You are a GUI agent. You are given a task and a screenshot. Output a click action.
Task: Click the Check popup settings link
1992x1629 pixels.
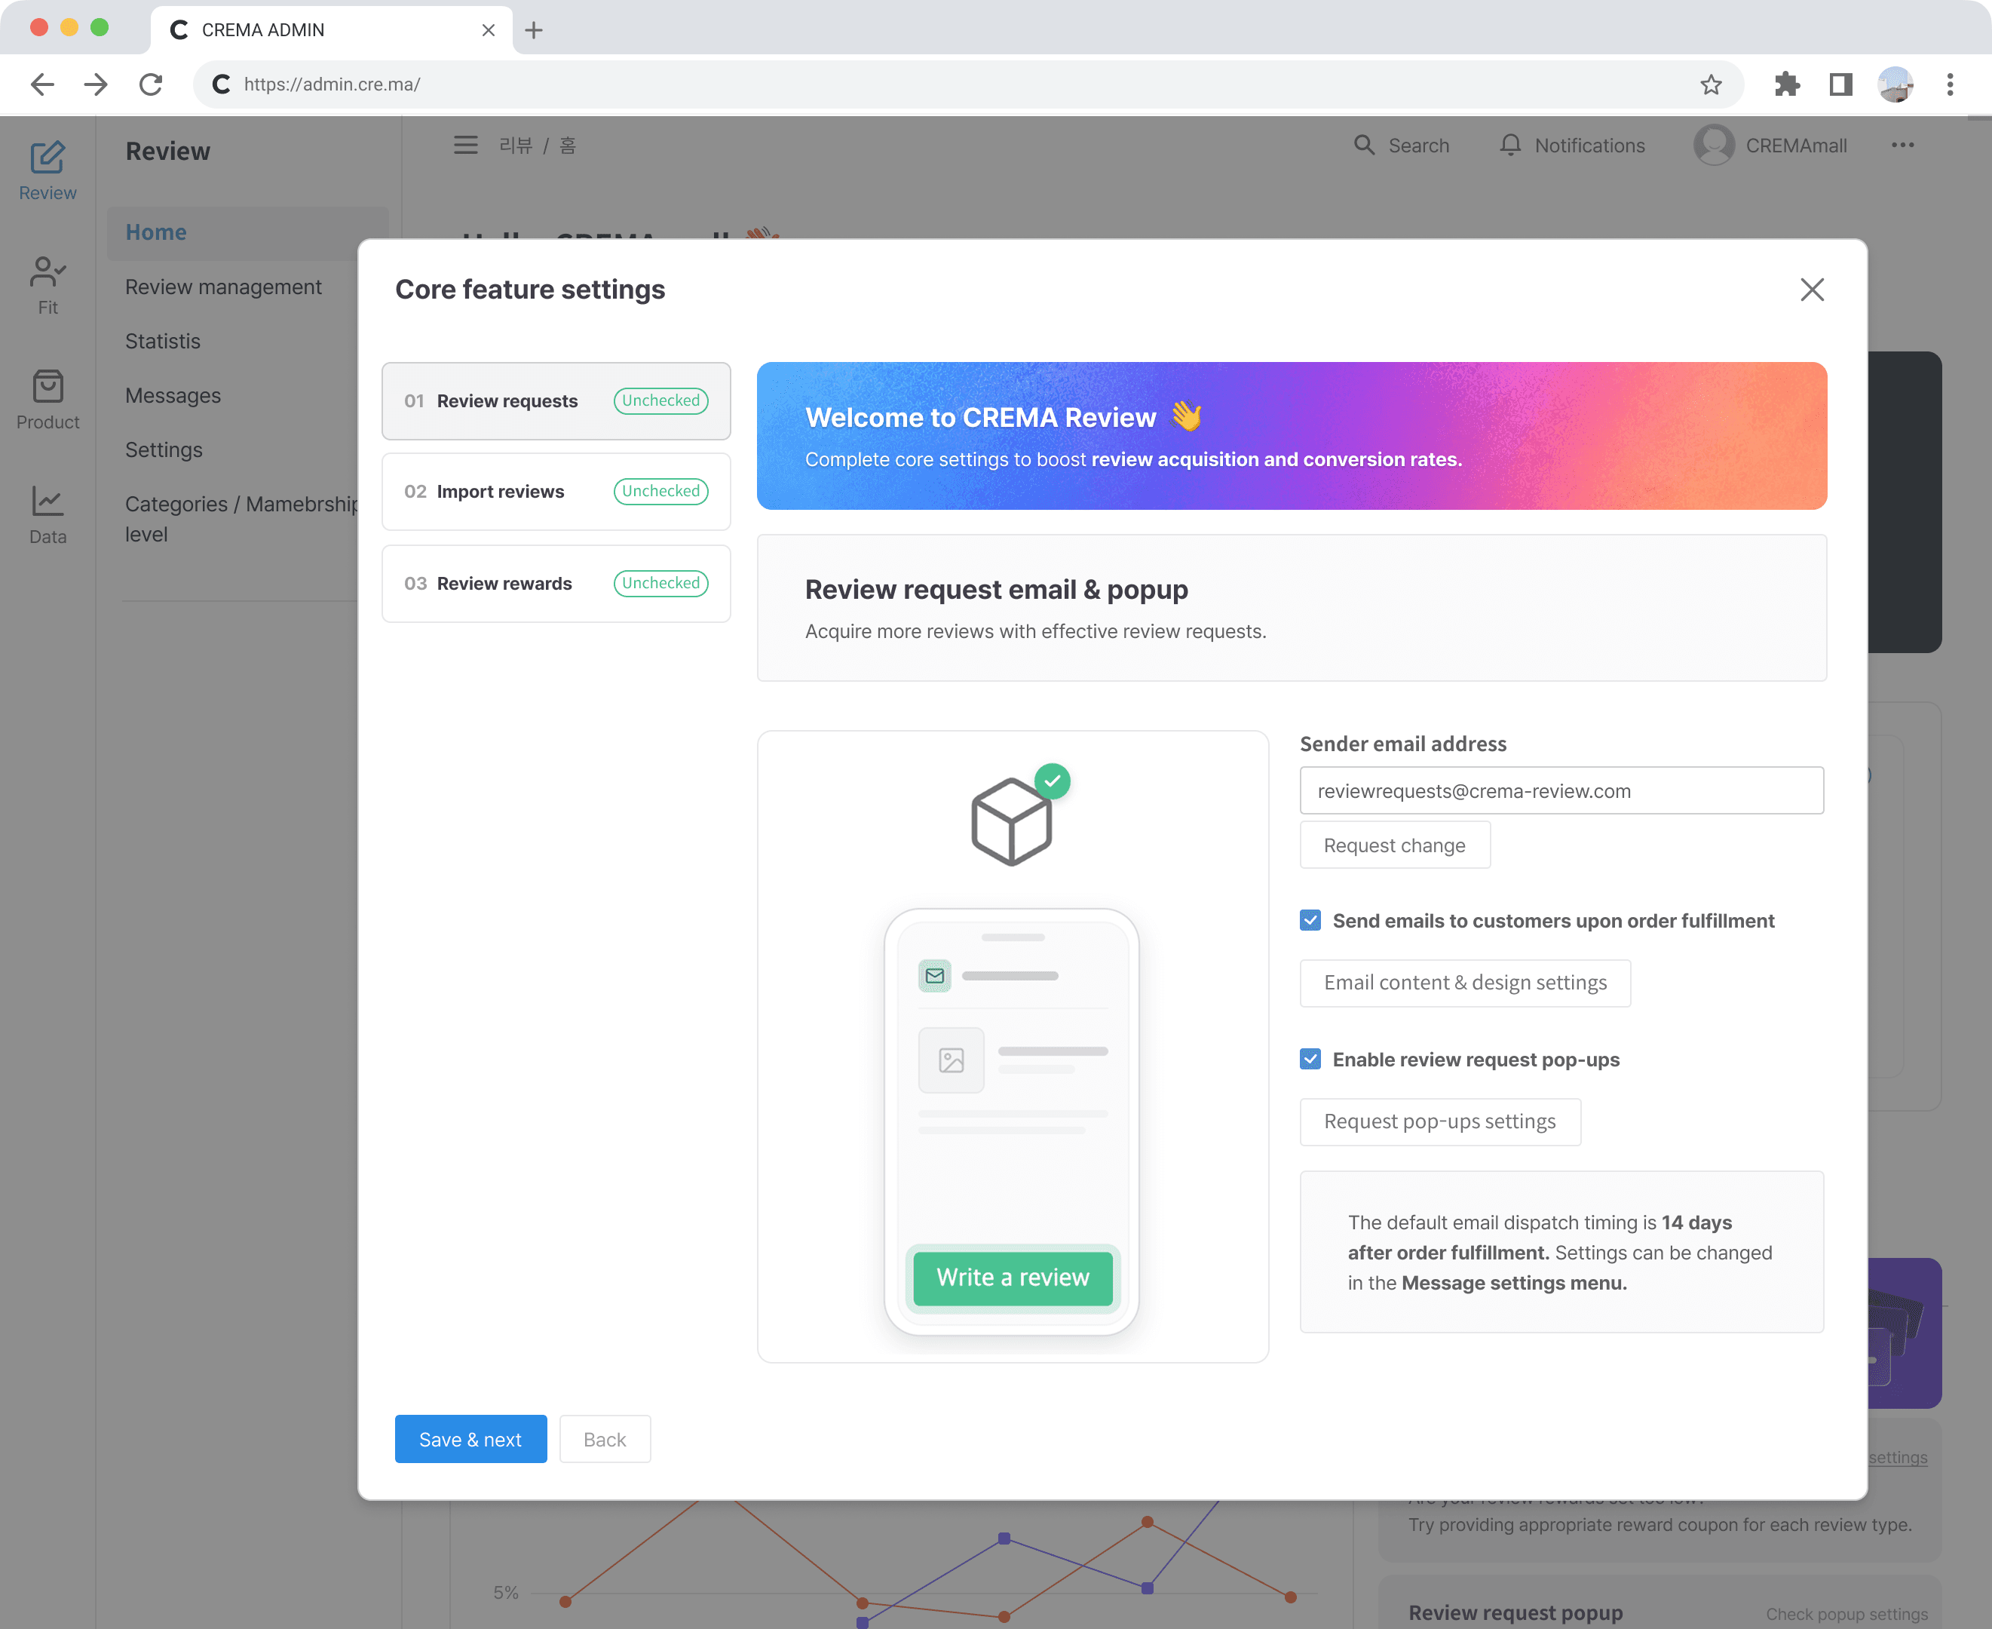[1846, 1614]
